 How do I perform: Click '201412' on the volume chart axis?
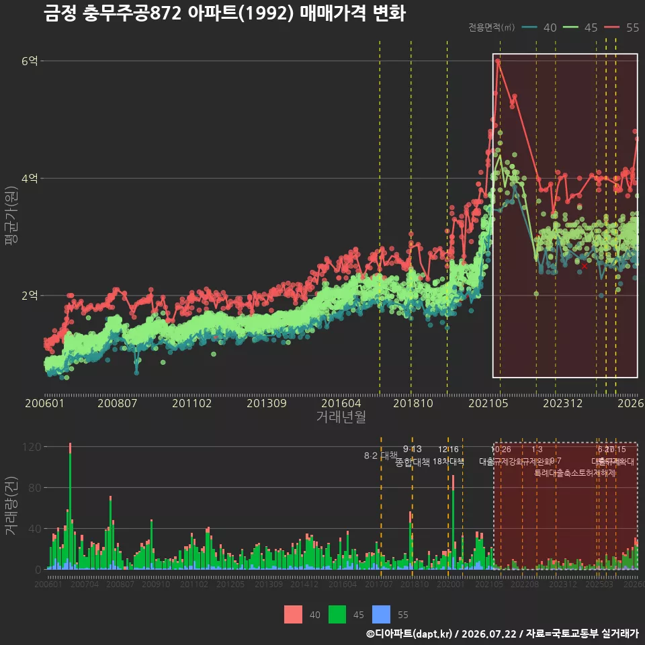[304, 584]
